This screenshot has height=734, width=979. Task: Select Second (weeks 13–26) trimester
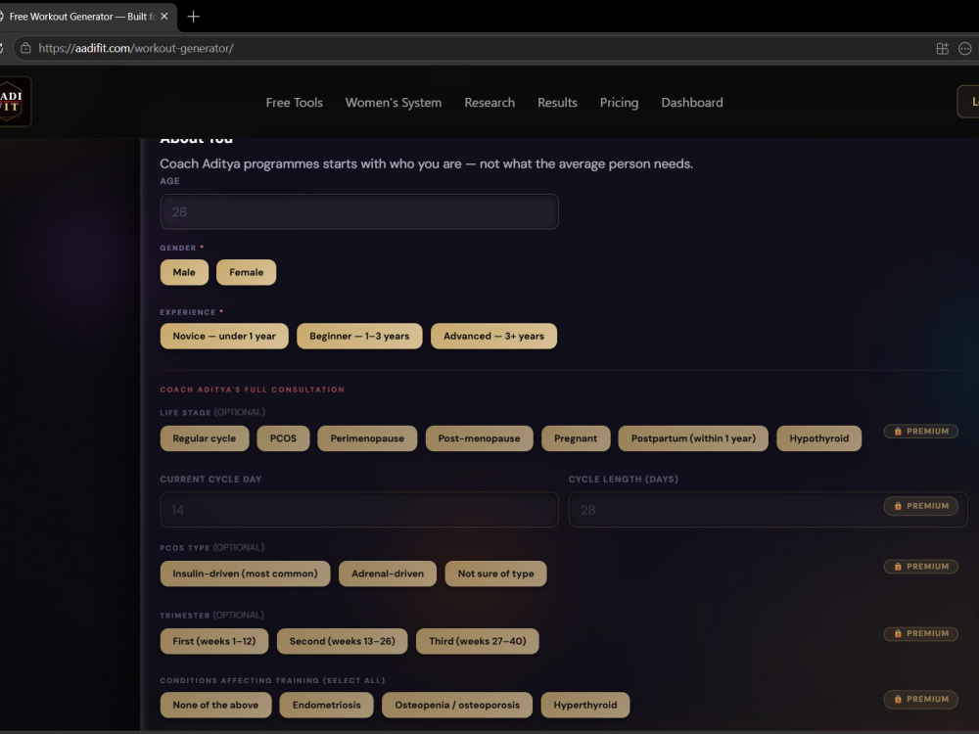tap(342, 641)
